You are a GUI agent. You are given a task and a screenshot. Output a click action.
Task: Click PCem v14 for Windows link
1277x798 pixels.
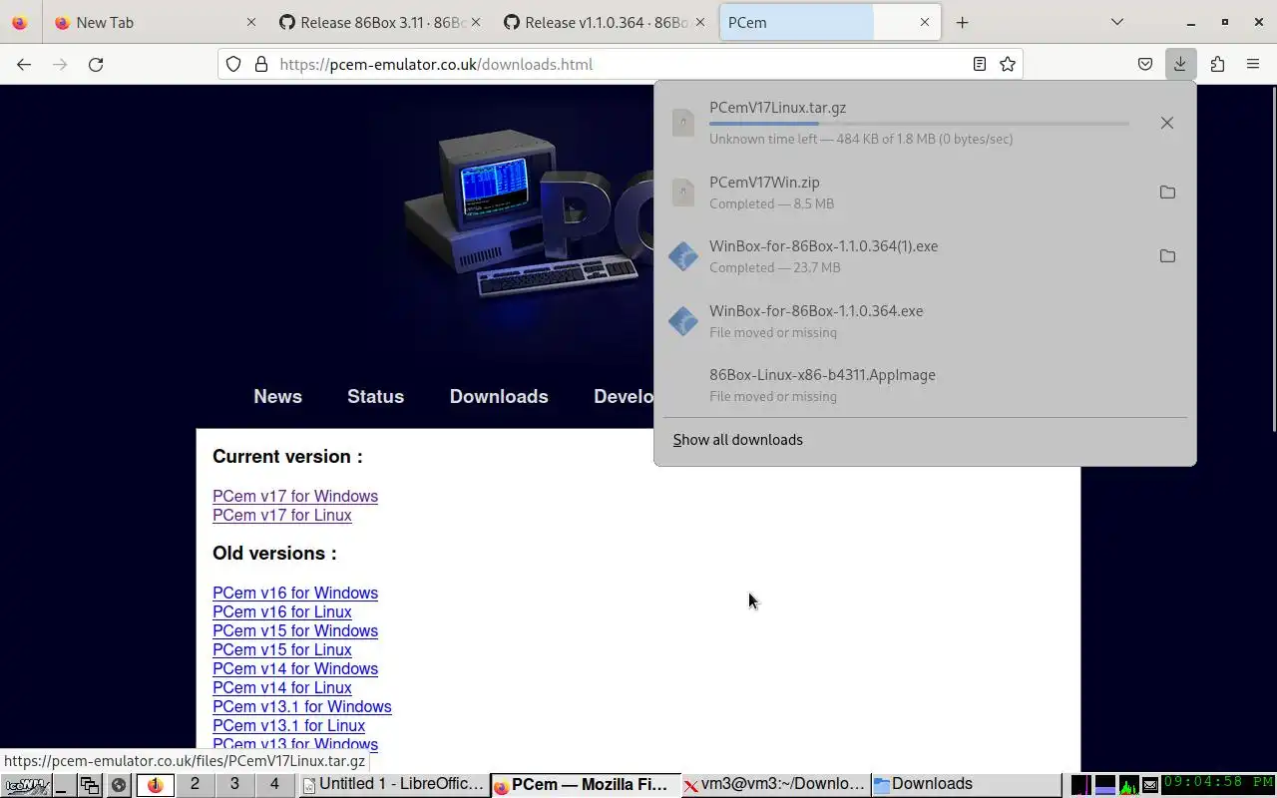[295, 668]
